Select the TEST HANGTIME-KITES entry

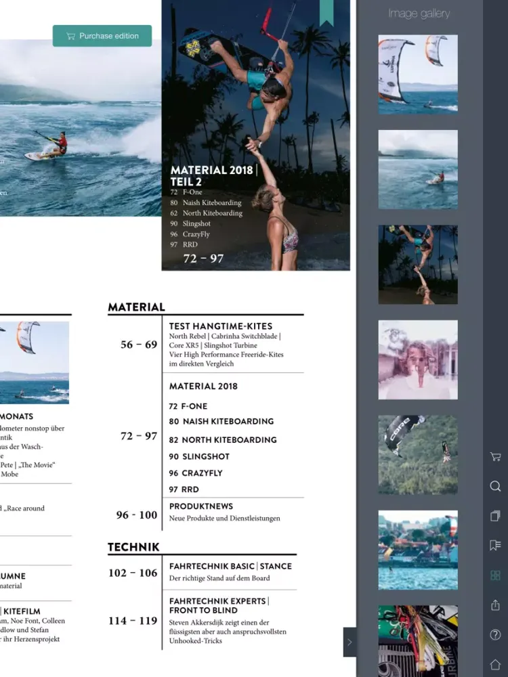point(220,326)
